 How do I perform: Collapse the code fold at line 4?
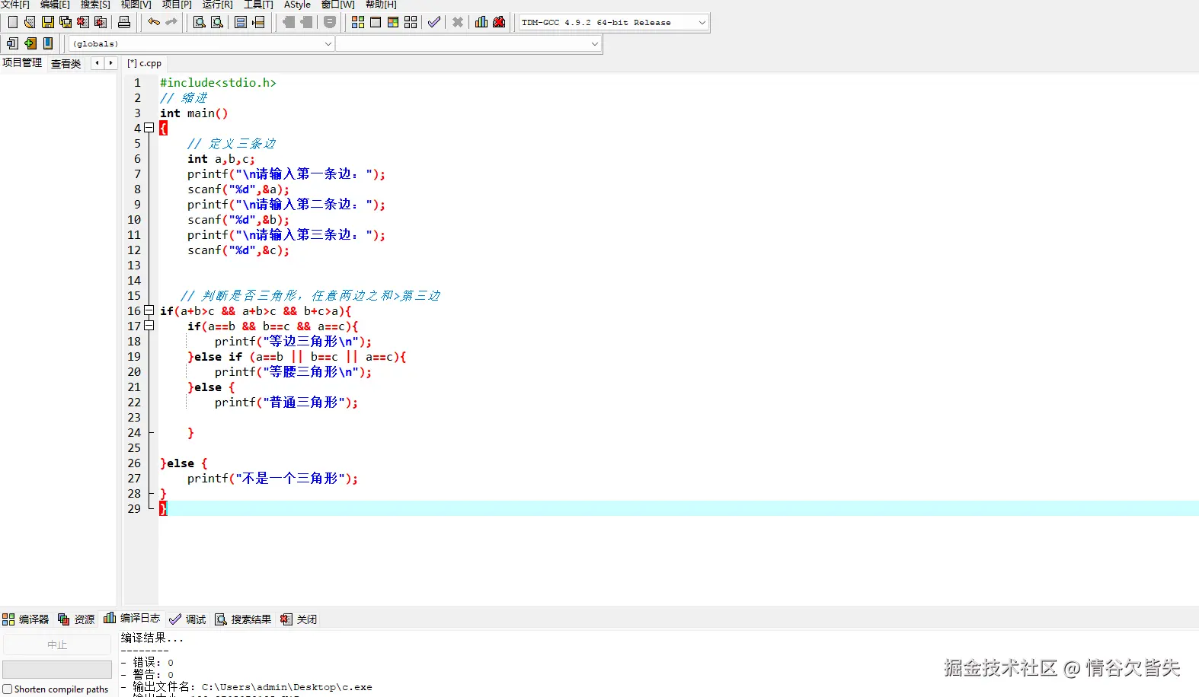(x=149, y=128)
